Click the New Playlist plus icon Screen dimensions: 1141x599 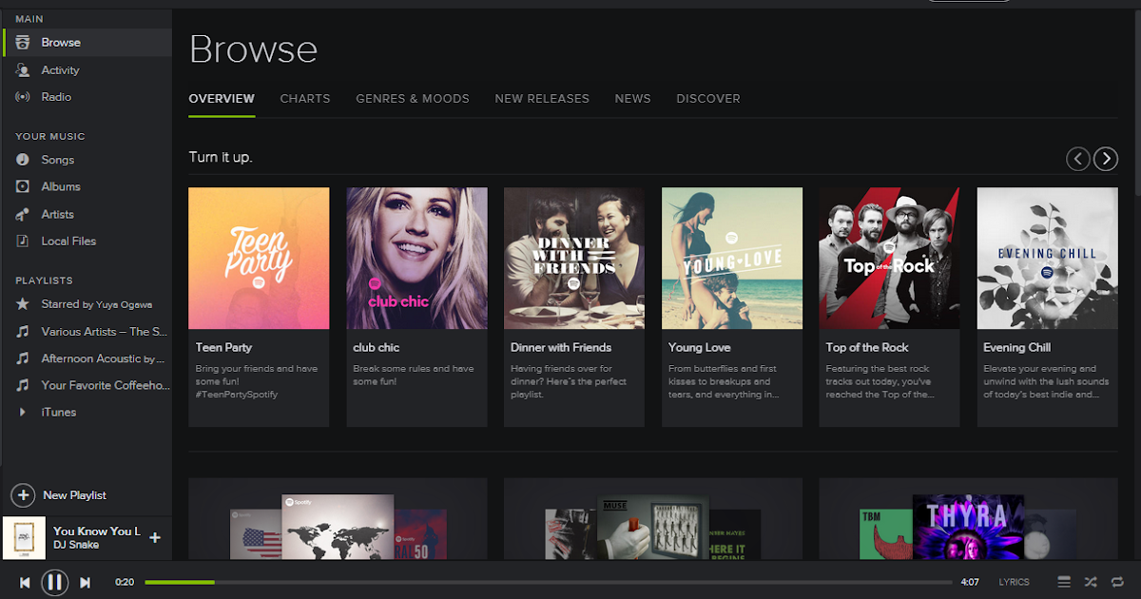click(23, 495)
